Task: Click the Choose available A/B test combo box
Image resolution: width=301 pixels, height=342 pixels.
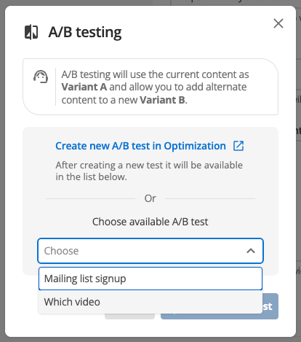Action: pos(150,251)
